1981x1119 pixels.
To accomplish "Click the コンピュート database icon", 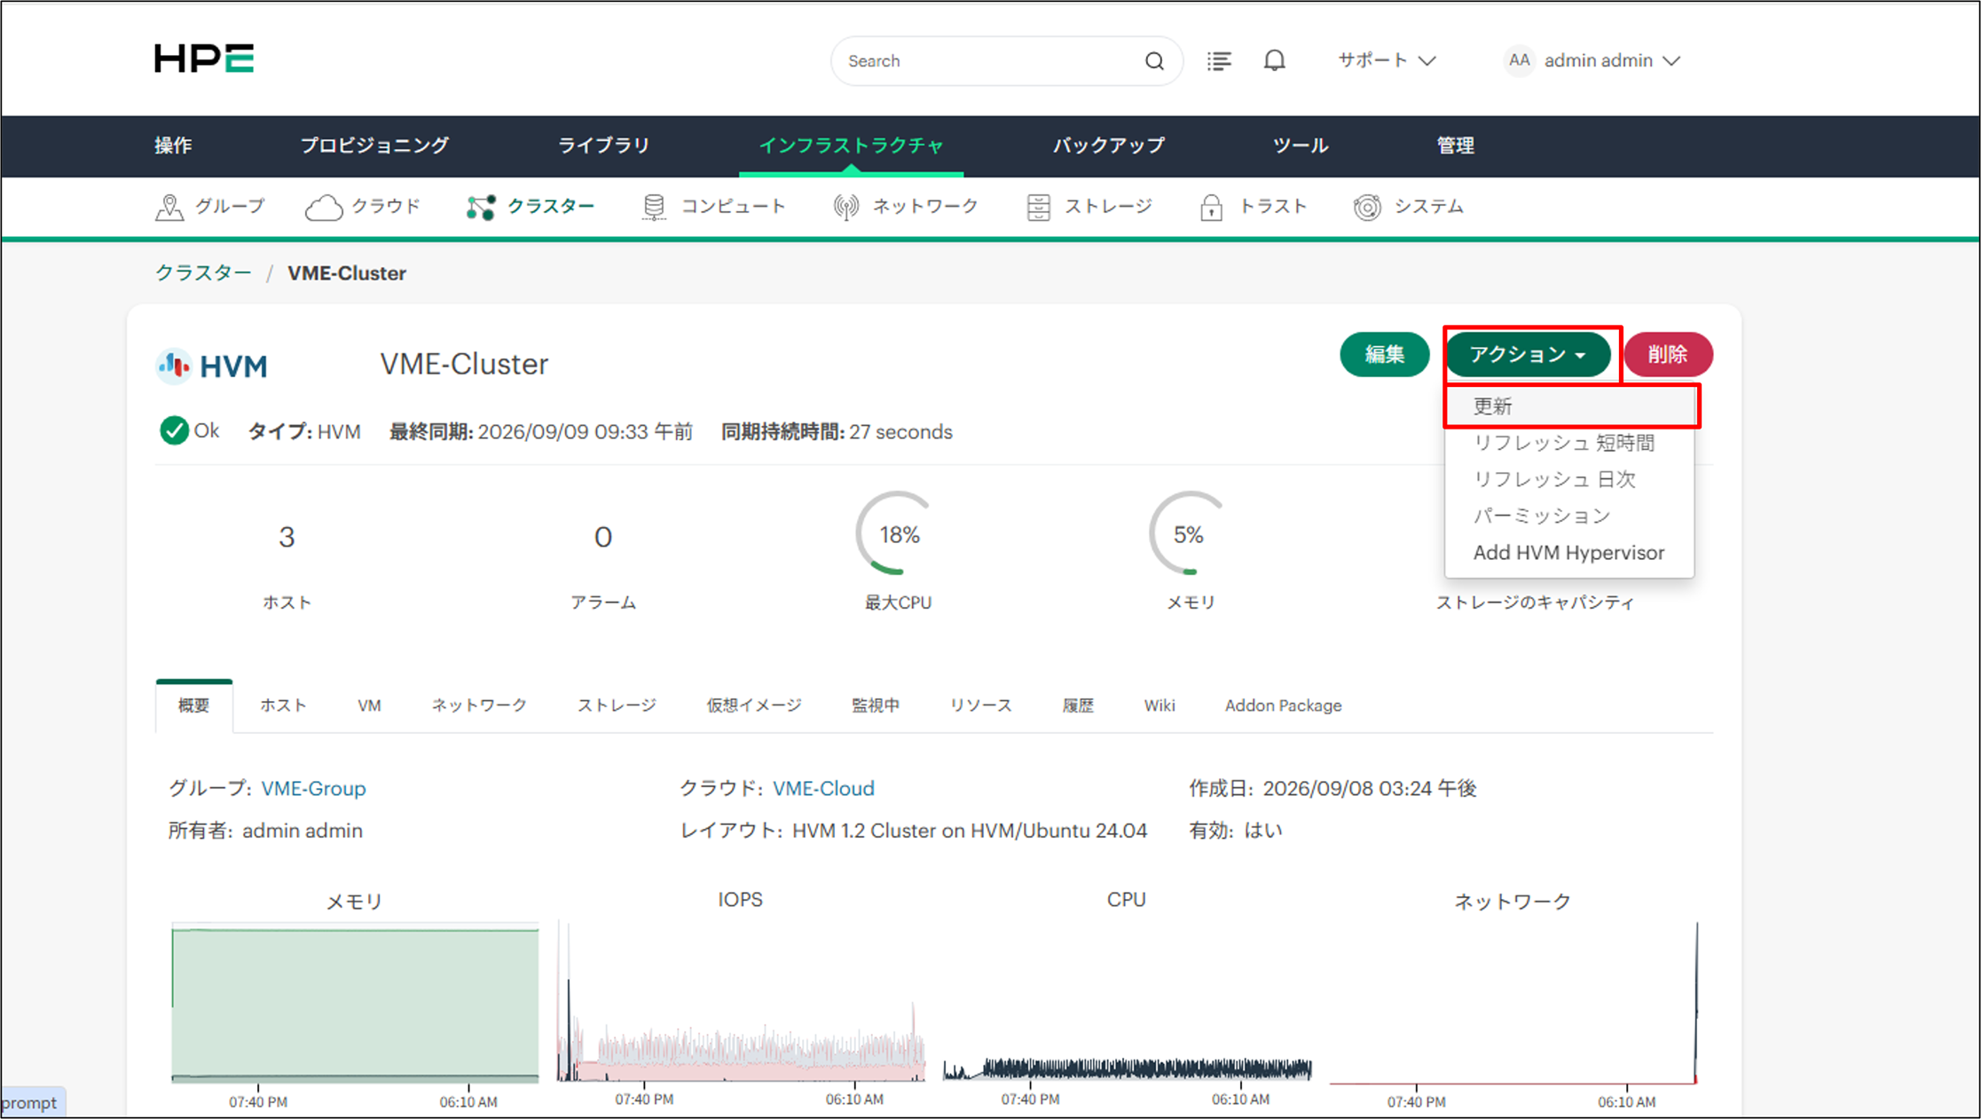I will click(x=654, y=207).
